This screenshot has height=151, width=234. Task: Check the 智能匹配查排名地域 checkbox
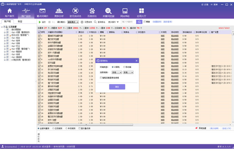101,78
